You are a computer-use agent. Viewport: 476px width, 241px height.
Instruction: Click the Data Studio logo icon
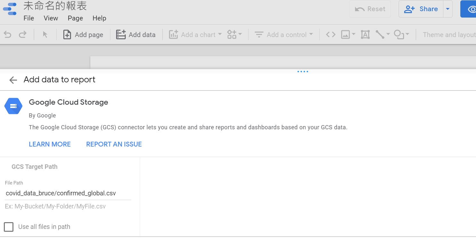click(x=10, y=9)
